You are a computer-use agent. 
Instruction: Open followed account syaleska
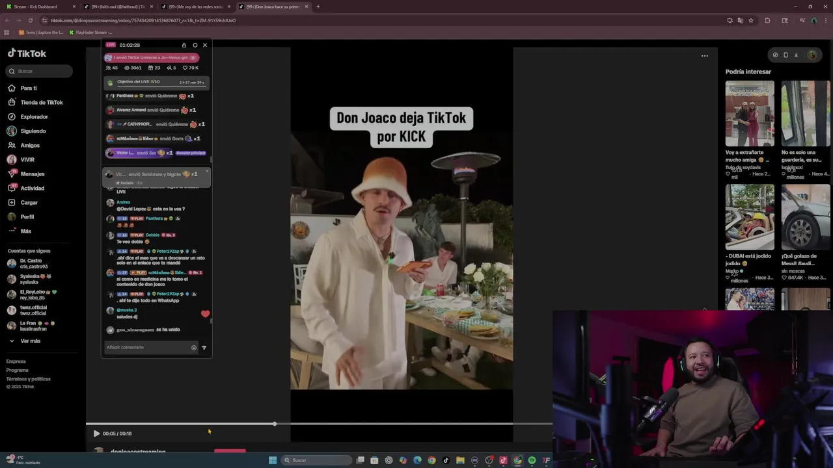[x=29, y=279]
